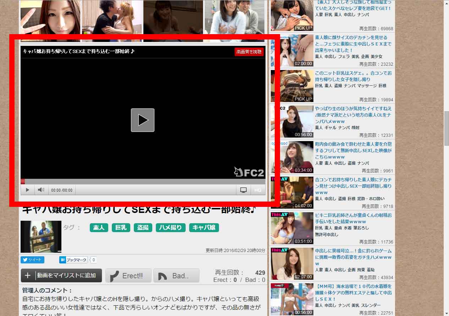Click the video seek progress bar
The width and height of the screenshot is (449, 316).
coord(143,181)
